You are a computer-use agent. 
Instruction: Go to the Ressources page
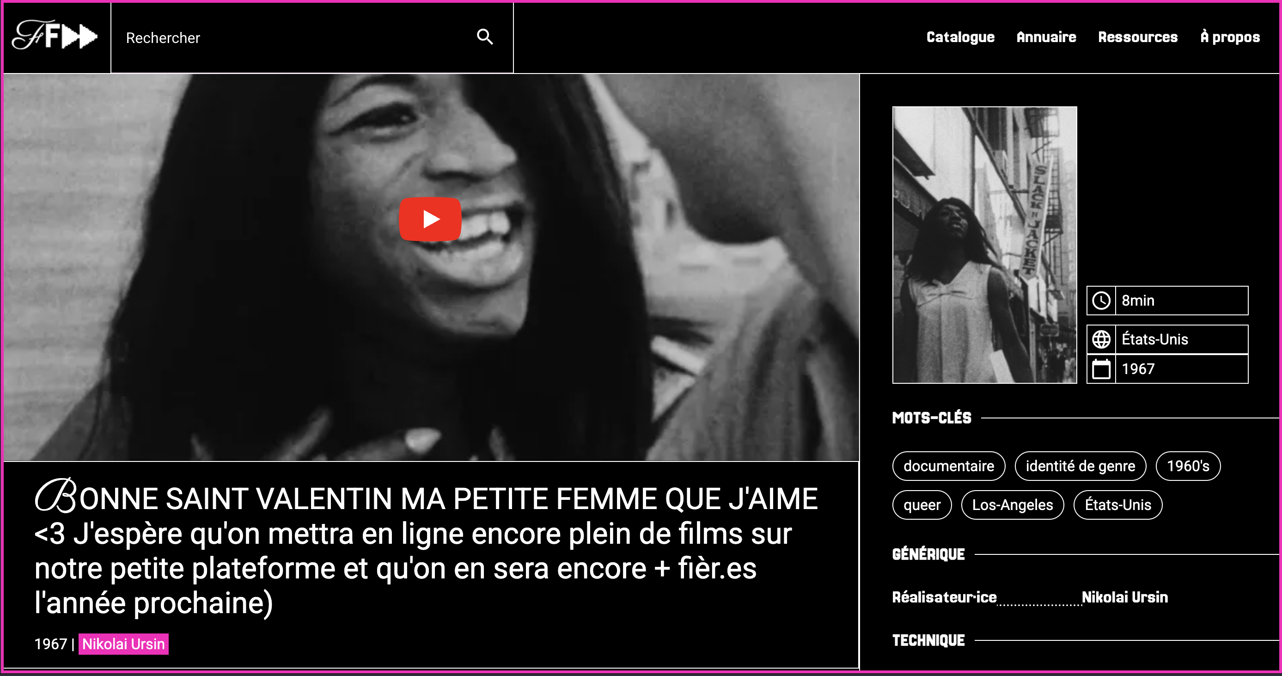[1138, 37]
